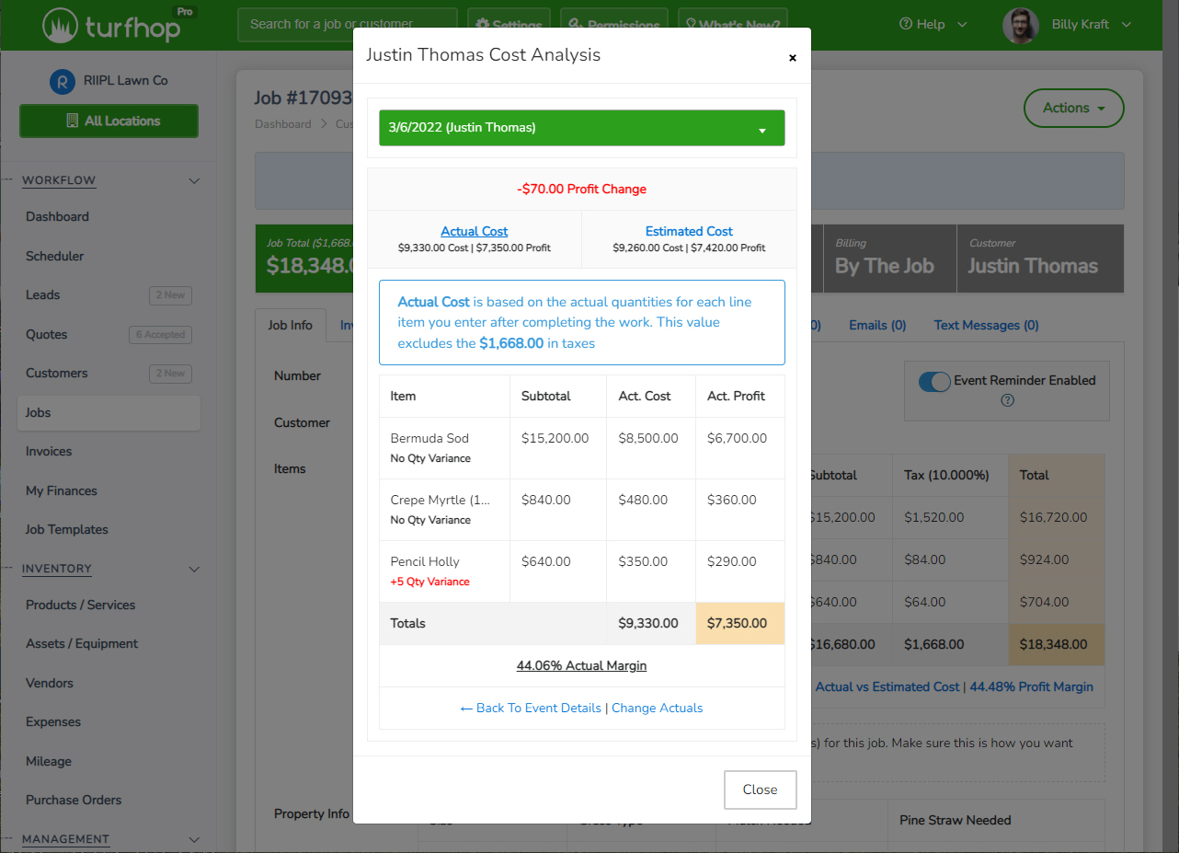Collapse the Workflow sidebar section
The image size is (1179, 853).
(193, 180)
